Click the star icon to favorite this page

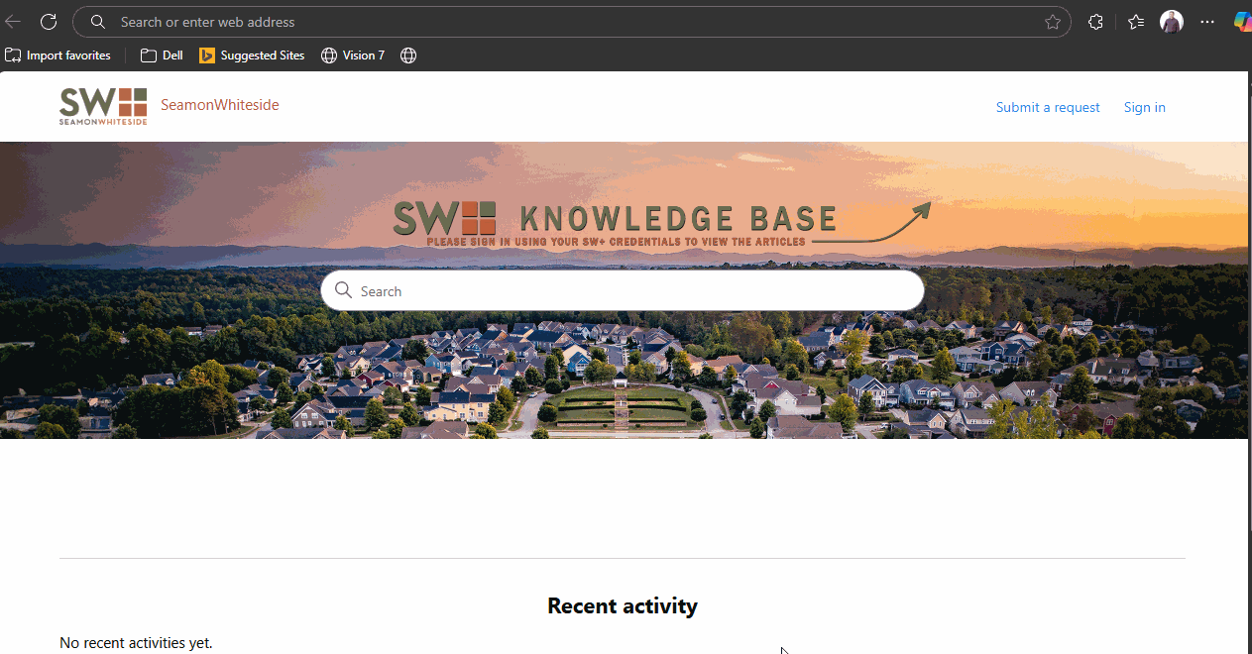[x=1052, y=22]
